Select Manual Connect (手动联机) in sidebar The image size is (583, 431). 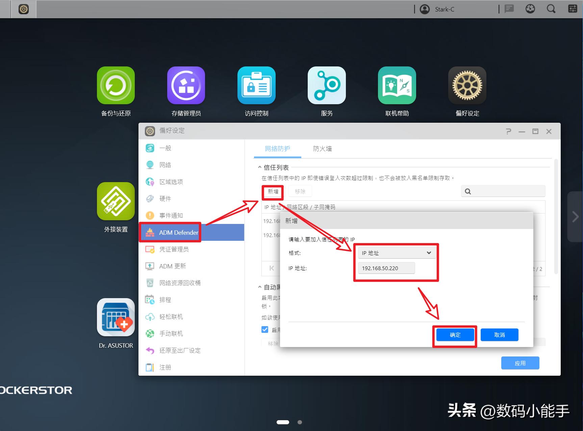coord(192,334)
